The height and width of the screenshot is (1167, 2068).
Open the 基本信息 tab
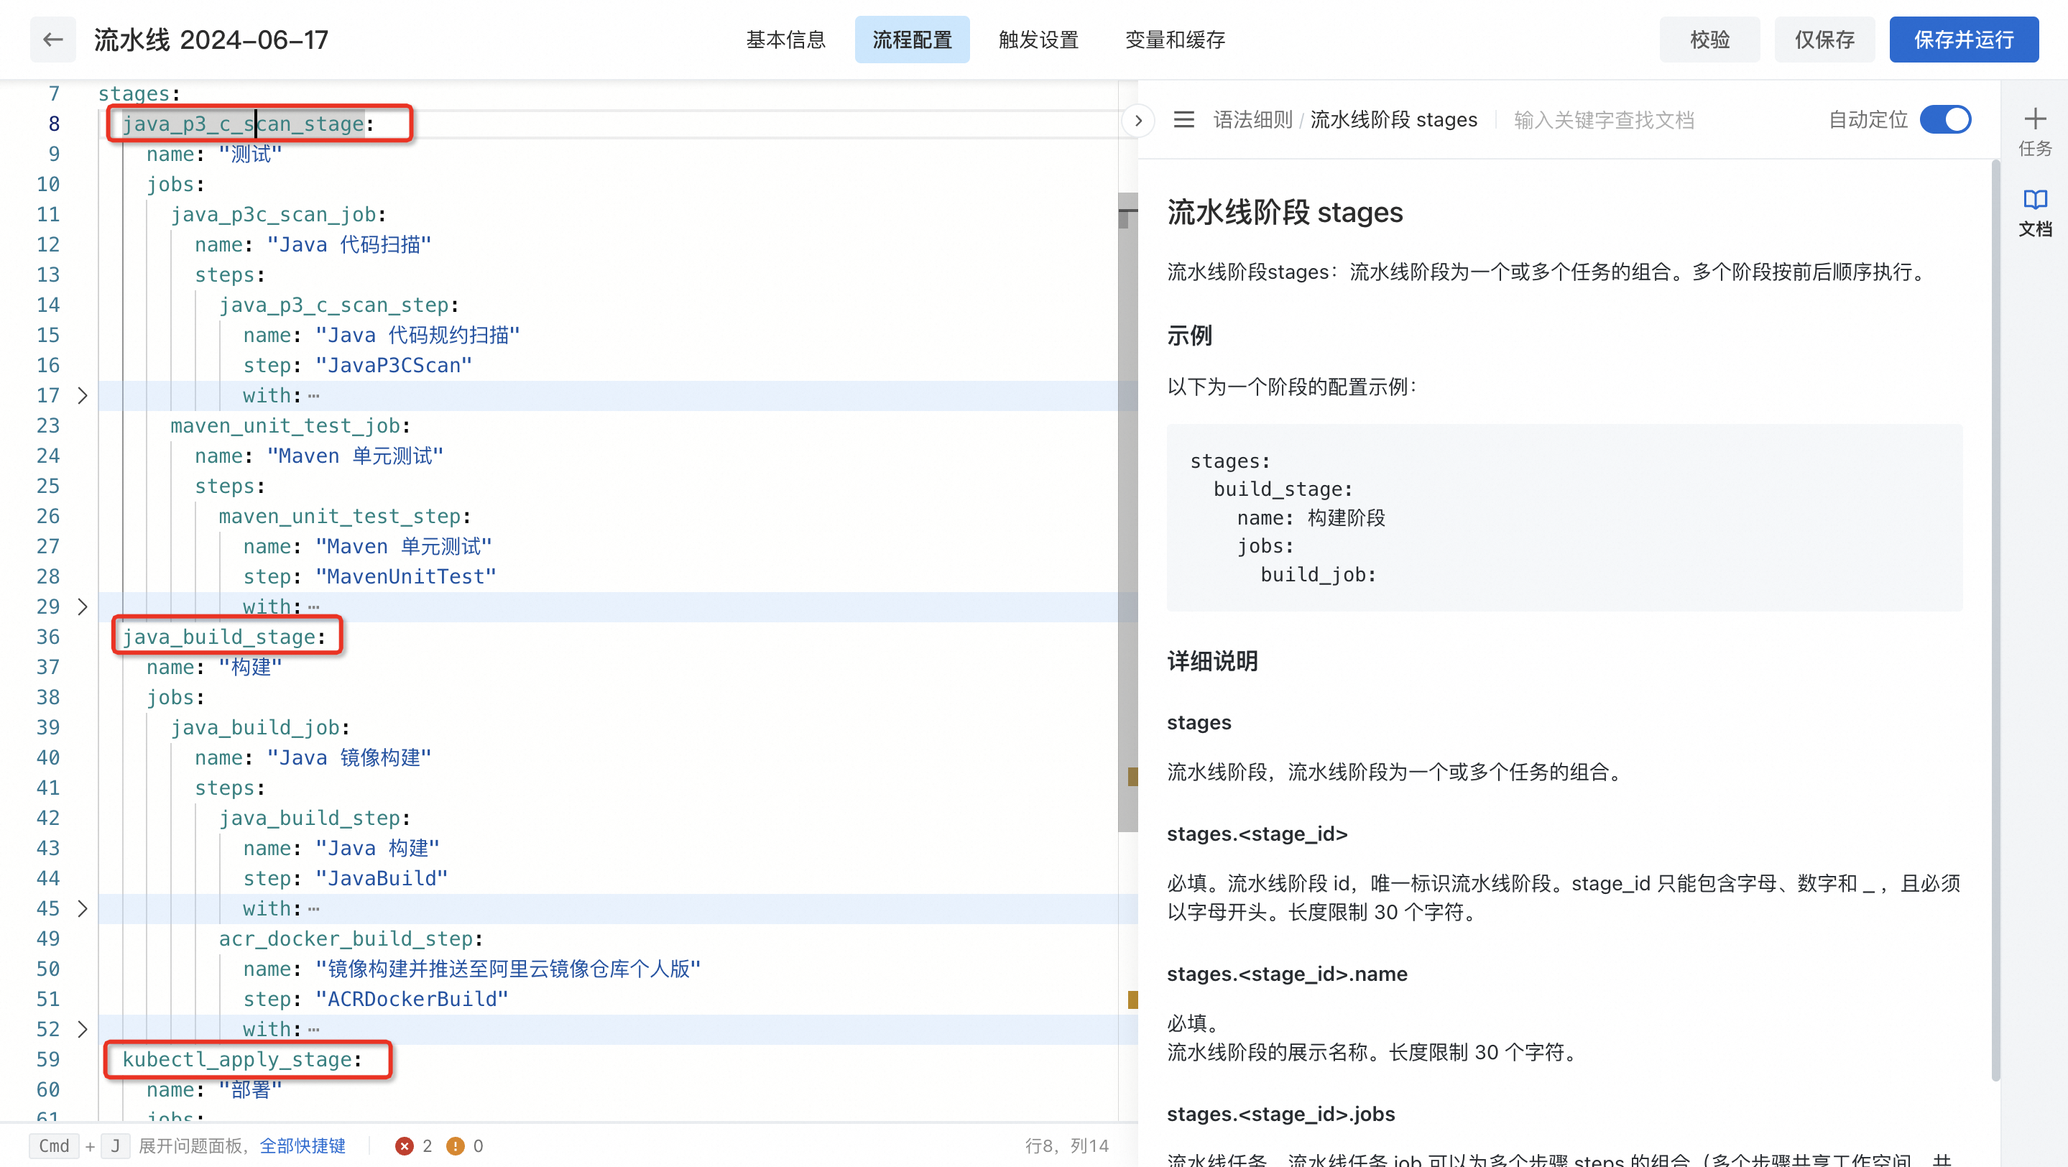pos(786,40)
